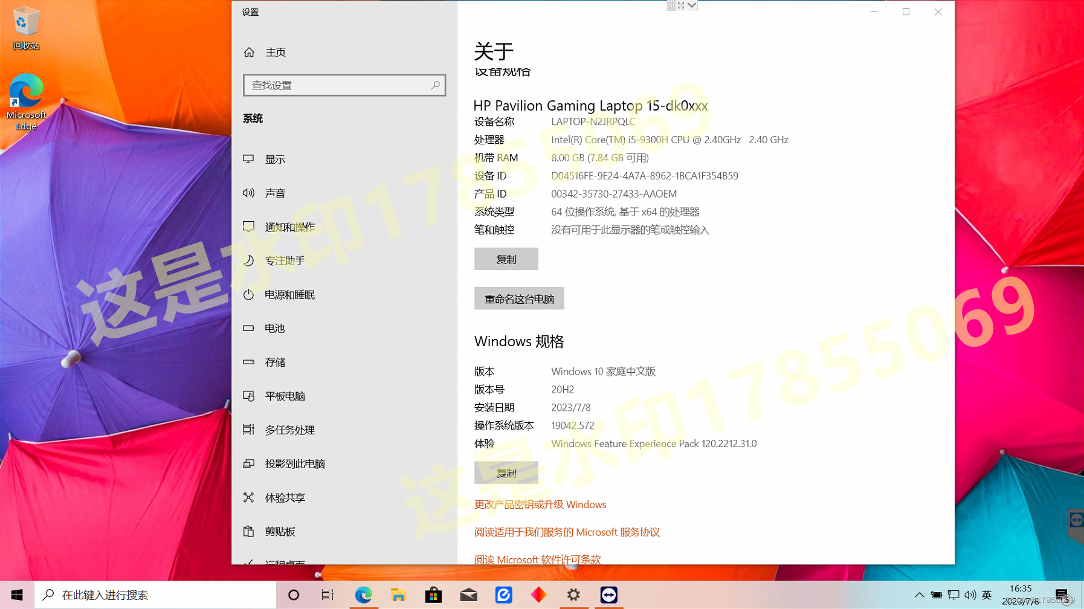Open Settings gear on taskbar
Screen dimensions: 1084x609
(x=573, y=595)
